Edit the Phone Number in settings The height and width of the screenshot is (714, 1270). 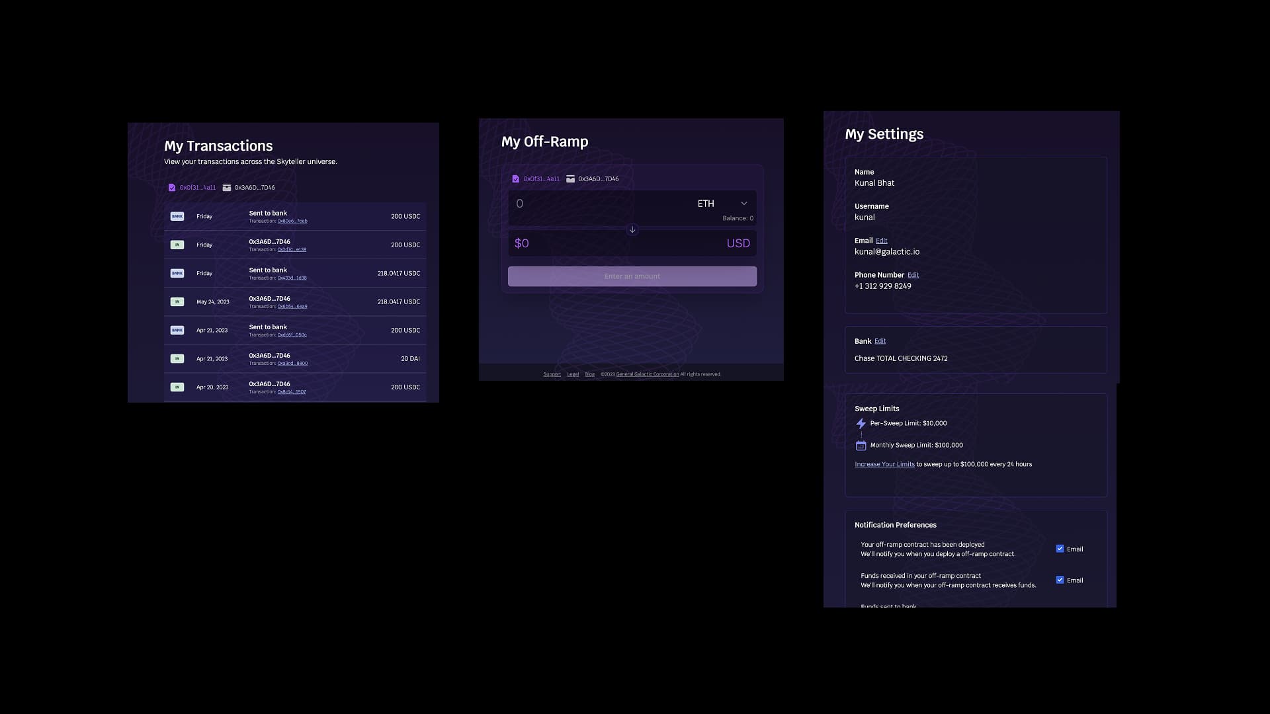point(913,275)
